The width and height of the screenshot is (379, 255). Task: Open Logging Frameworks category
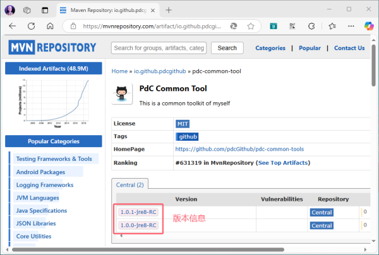[x=45, y=185]
